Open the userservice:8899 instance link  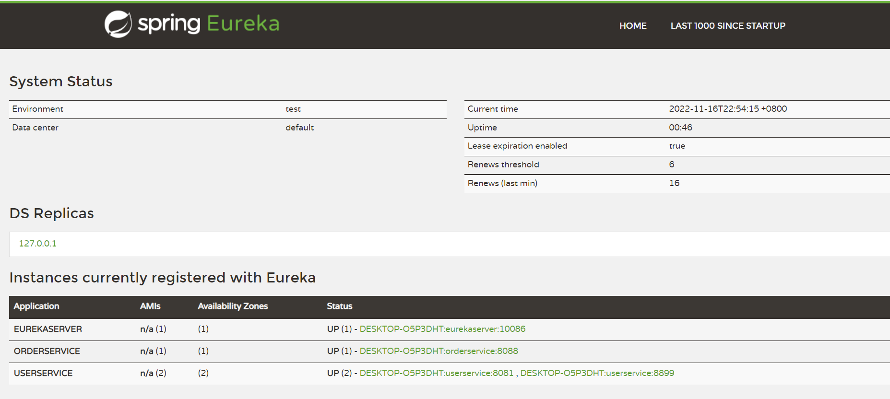(597, 373)
